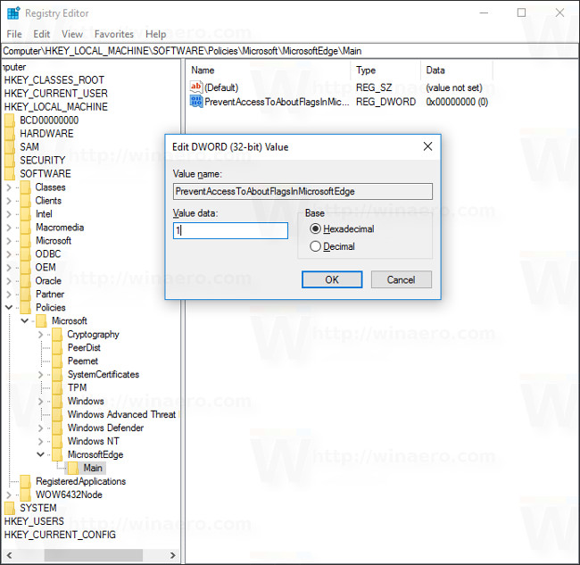Click the Policies folder icon
The image size is (580, 565).
(x=25, y=307)
